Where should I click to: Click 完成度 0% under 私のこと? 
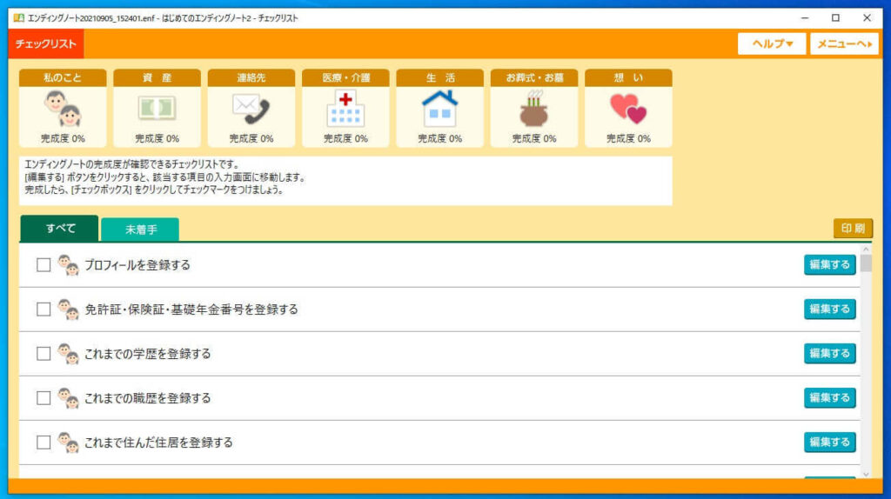[63, 138]
